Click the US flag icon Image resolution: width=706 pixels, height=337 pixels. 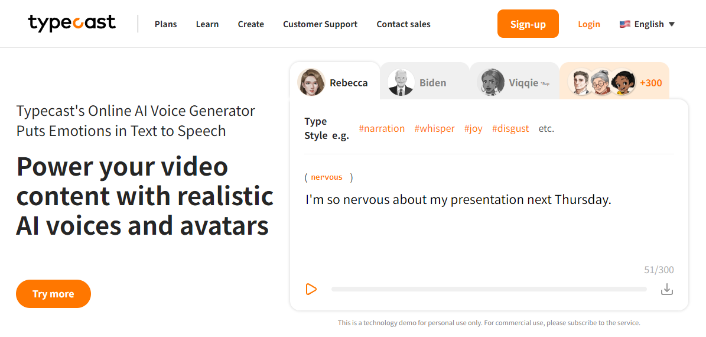tap(624, 24)
